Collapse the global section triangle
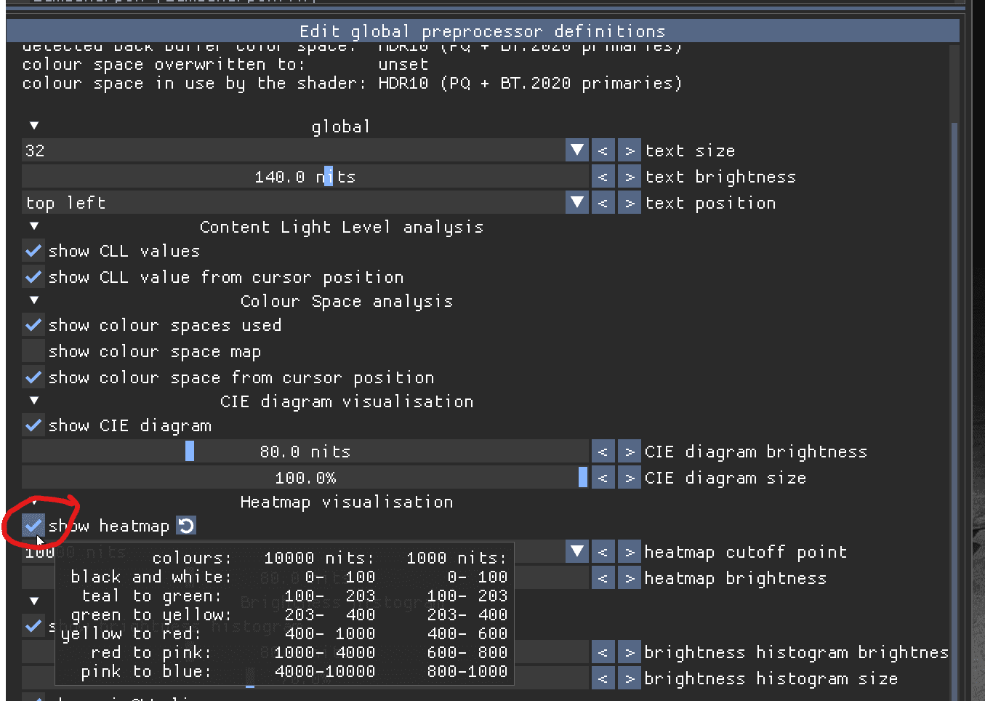The image size is (985, 701). (x=34, y=126)
